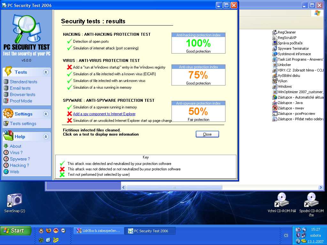Select Browser tests in sidebar
This screenshot has height=245, width=327.
[22, 94]
